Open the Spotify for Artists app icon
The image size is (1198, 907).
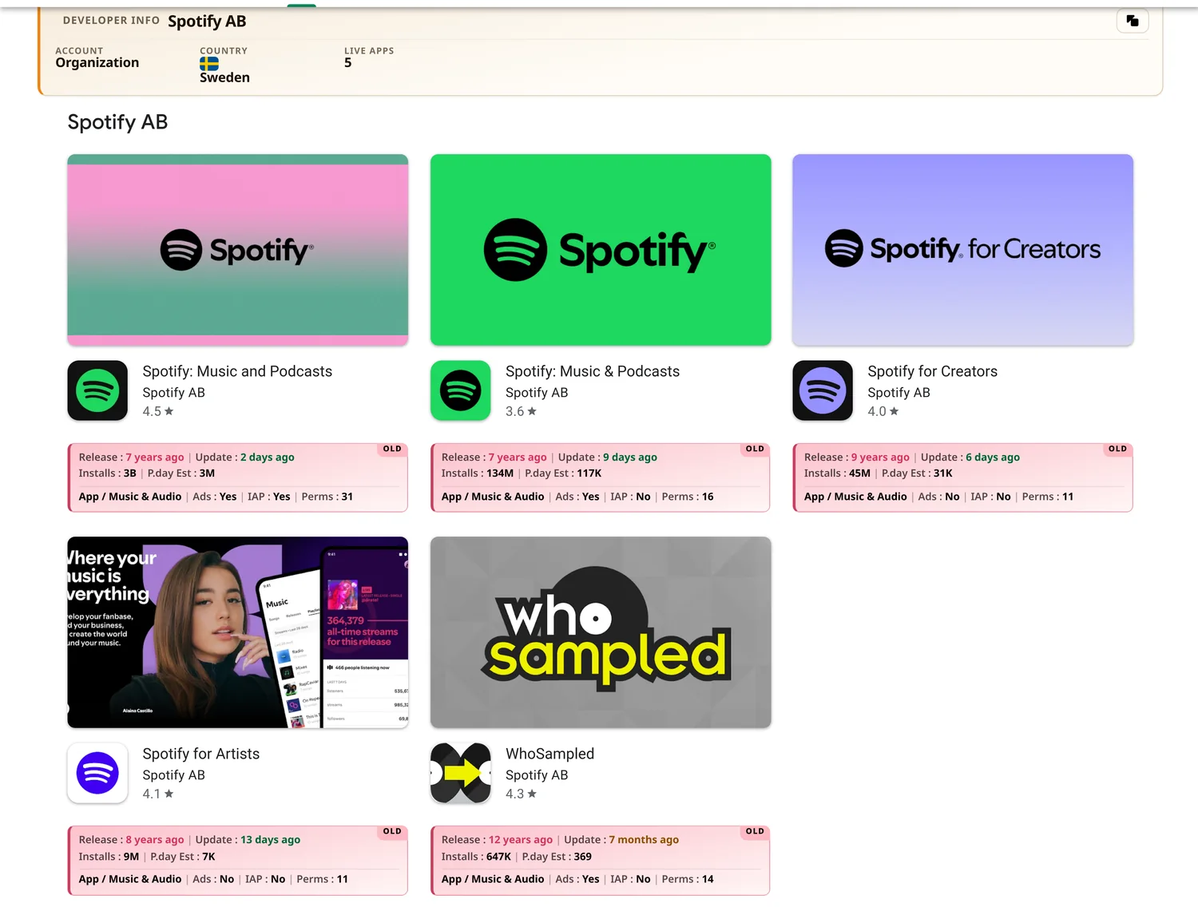click(97, 773)
